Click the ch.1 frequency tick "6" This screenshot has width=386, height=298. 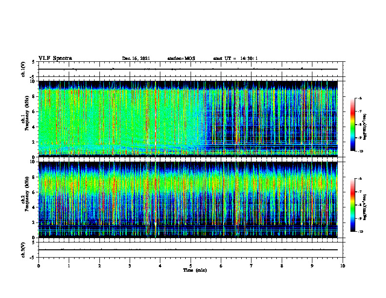[34, 112]
